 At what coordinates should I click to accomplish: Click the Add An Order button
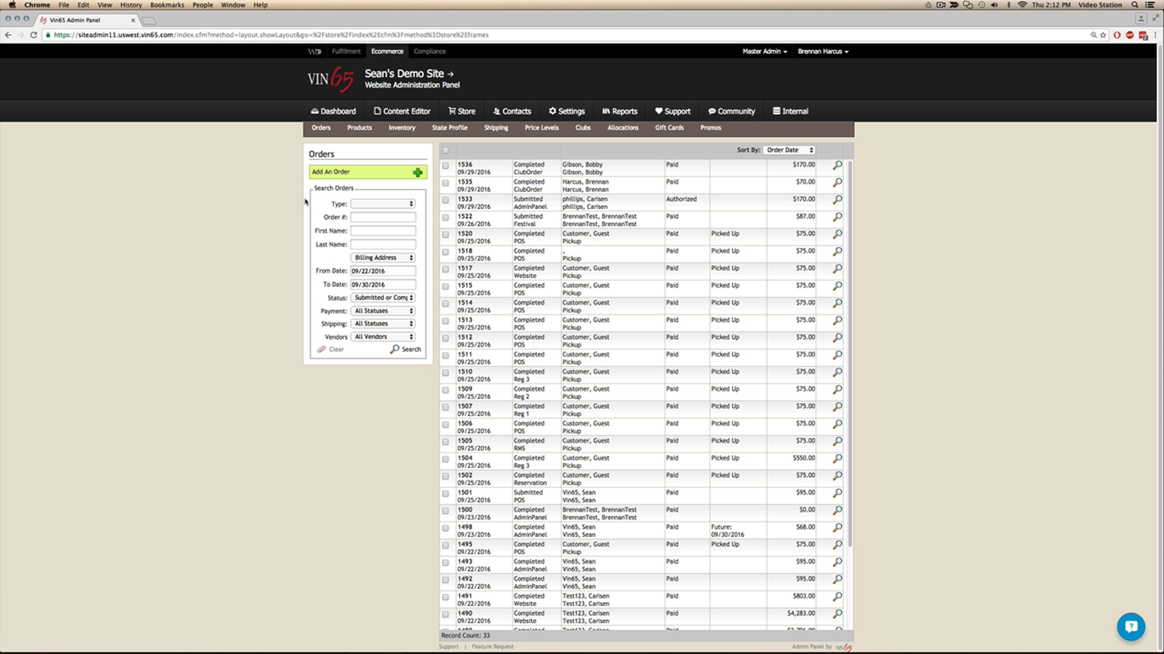click(368, 172)
